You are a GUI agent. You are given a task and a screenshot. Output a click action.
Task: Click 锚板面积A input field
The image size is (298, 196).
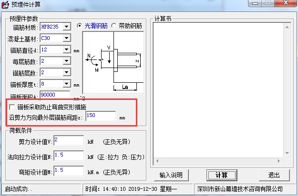pos(55,95)
